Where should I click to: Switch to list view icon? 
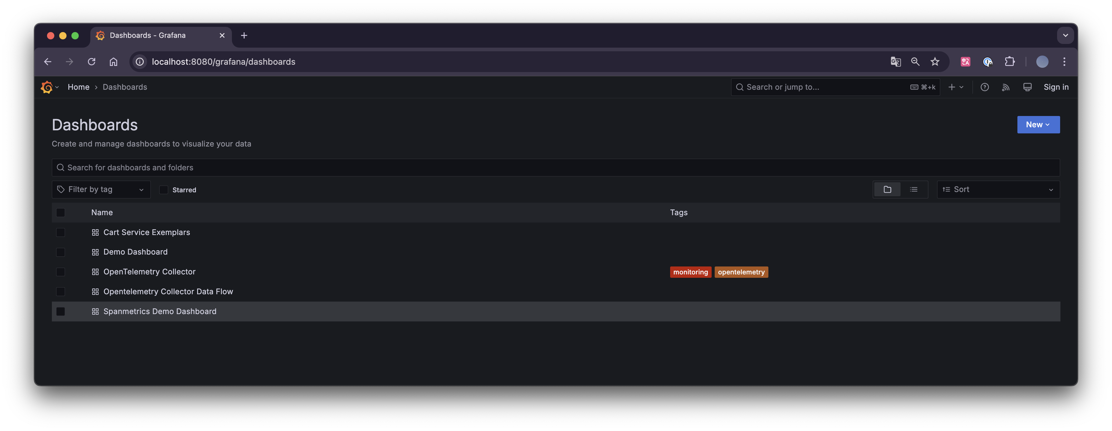(x=913, y=190)
